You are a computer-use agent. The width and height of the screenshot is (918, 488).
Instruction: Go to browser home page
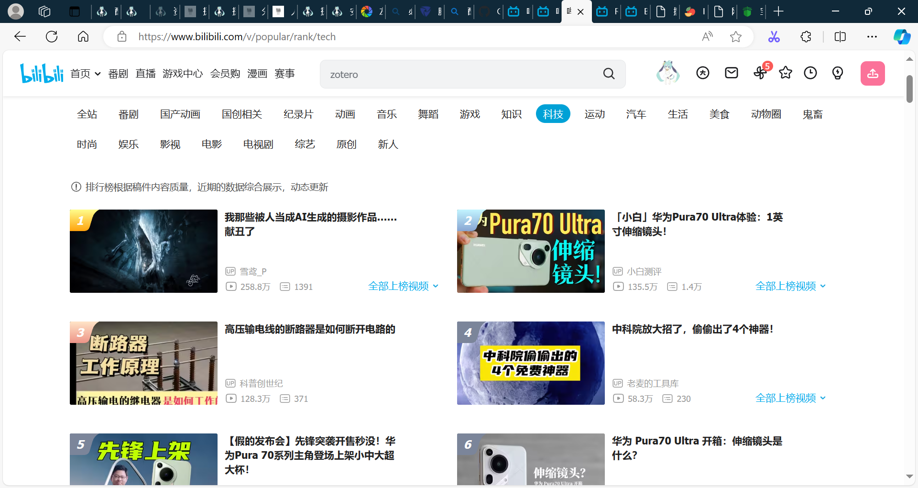[x=83, y=36]
